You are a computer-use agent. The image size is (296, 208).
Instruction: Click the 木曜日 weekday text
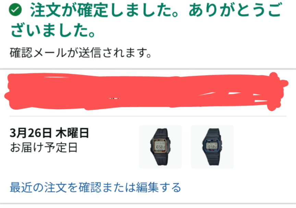72,133
